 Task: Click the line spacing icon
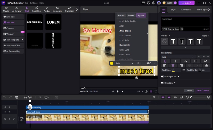[x=196, y=61]
